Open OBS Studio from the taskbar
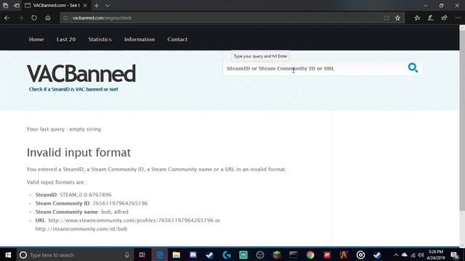This screenshot has width=465, height=261. click(x=260, y=254)
